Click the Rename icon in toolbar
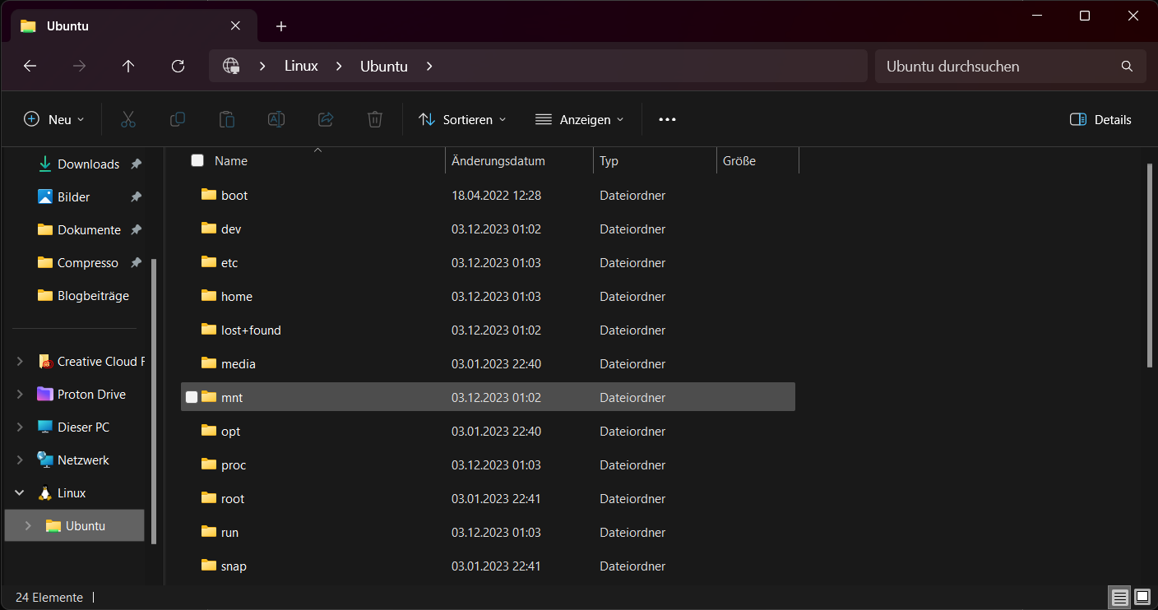The height and width of the screenshot is (610, 1158). tap(276, 119)
